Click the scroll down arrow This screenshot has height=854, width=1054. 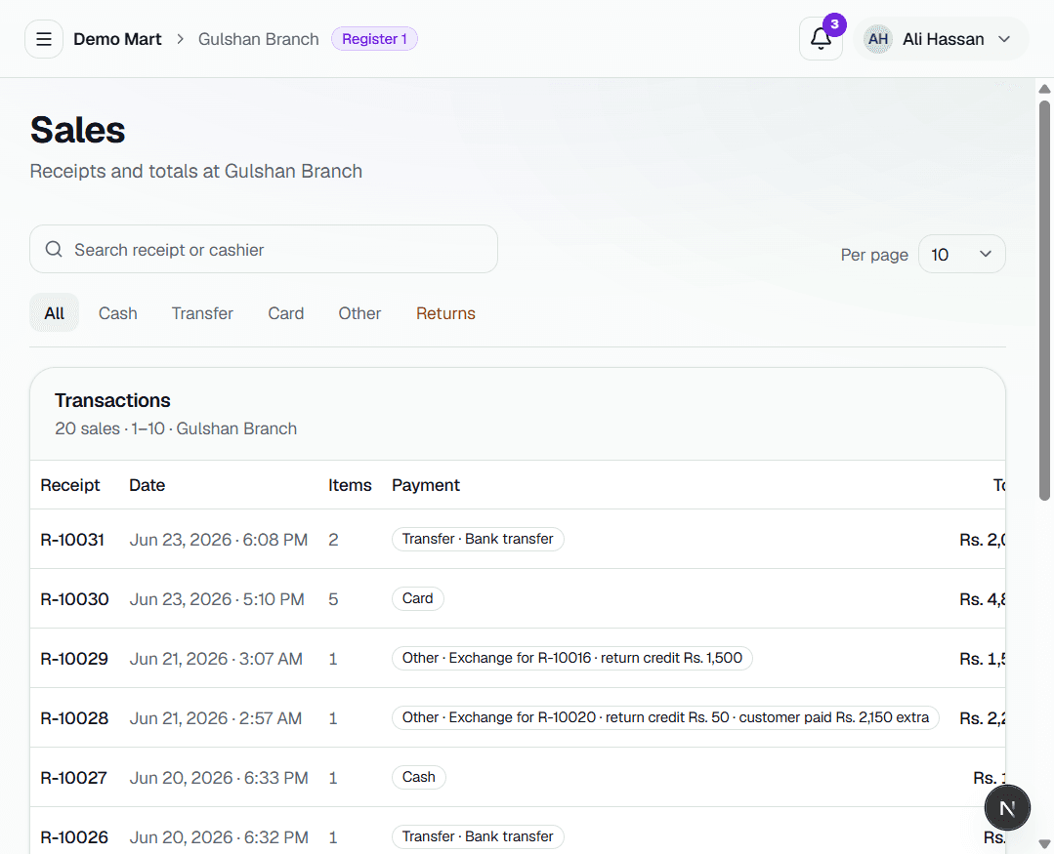pyautogui.click(x=1044, y=844)
